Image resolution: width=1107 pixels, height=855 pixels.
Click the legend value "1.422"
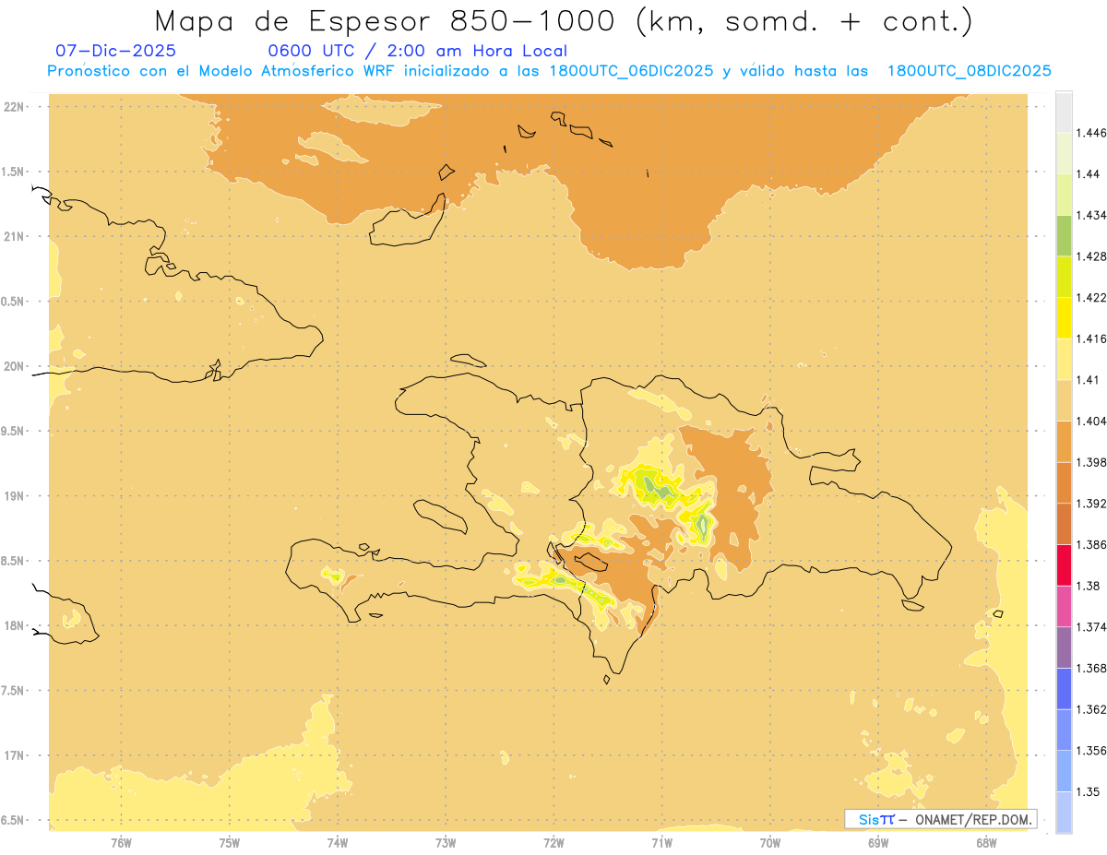pyautogui.click(x=1091, y=298)
